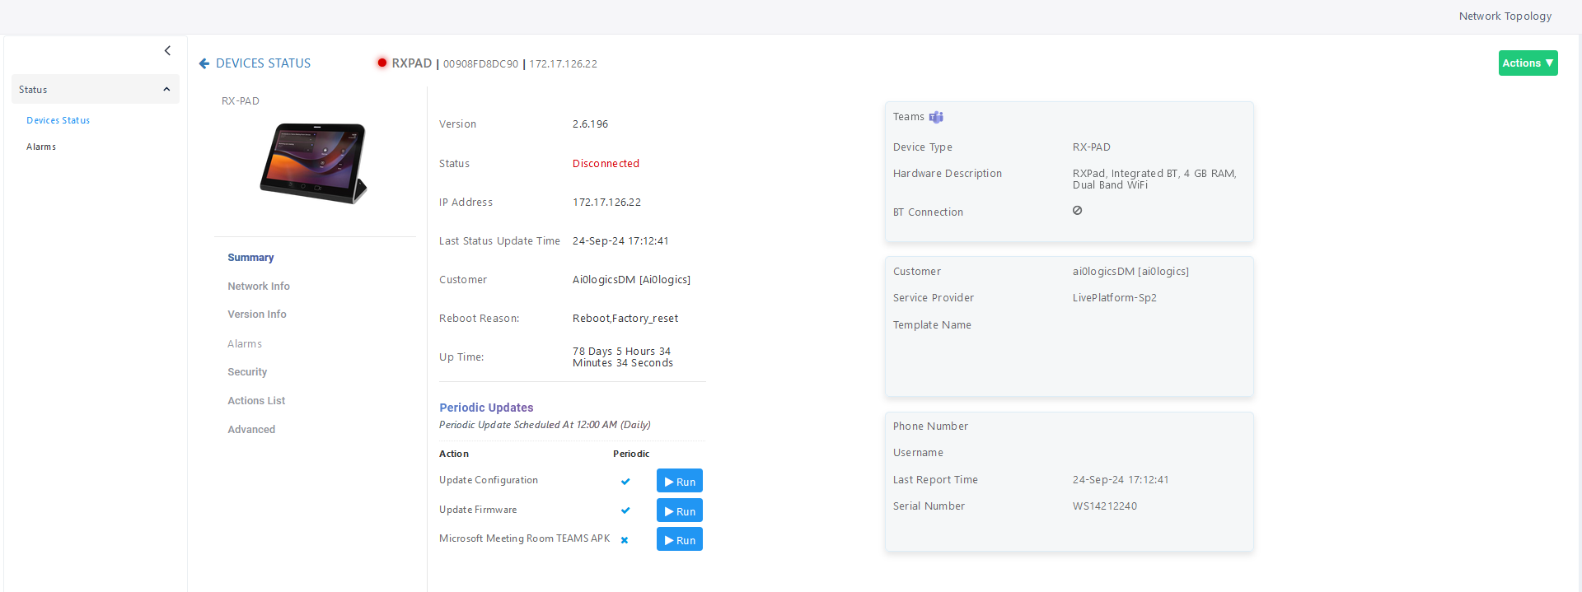Click the Ai0logicsDM [Ai0logics] customer value
Screen dimensions: 1582x592
coord(631,280)
